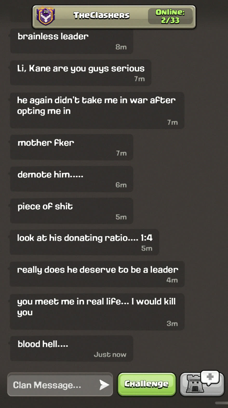Select the 'blood hell....' chat bubble
228x408 pixels.
[71, 348]
